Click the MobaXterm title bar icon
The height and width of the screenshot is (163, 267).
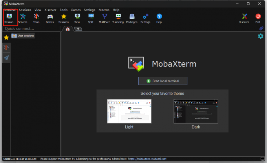[6, 4]
